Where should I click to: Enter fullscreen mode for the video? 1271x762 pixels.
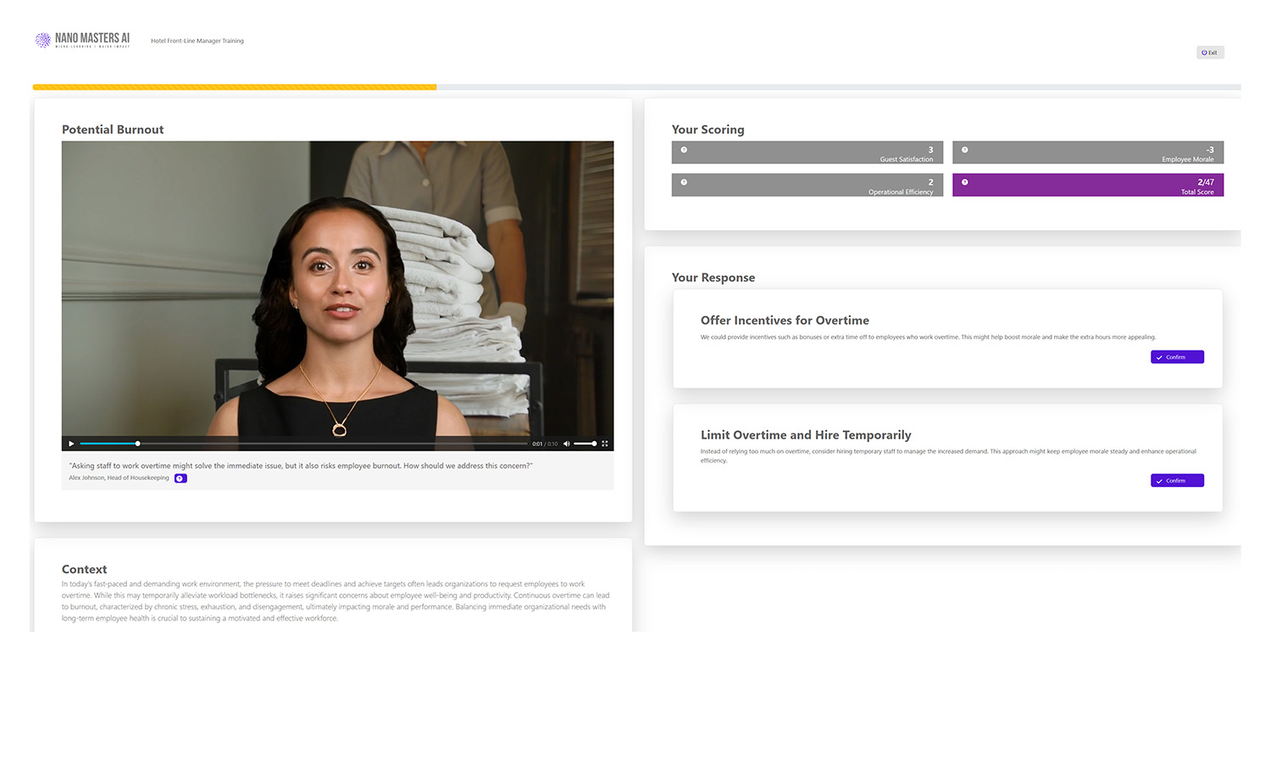(x=605, y=444)
